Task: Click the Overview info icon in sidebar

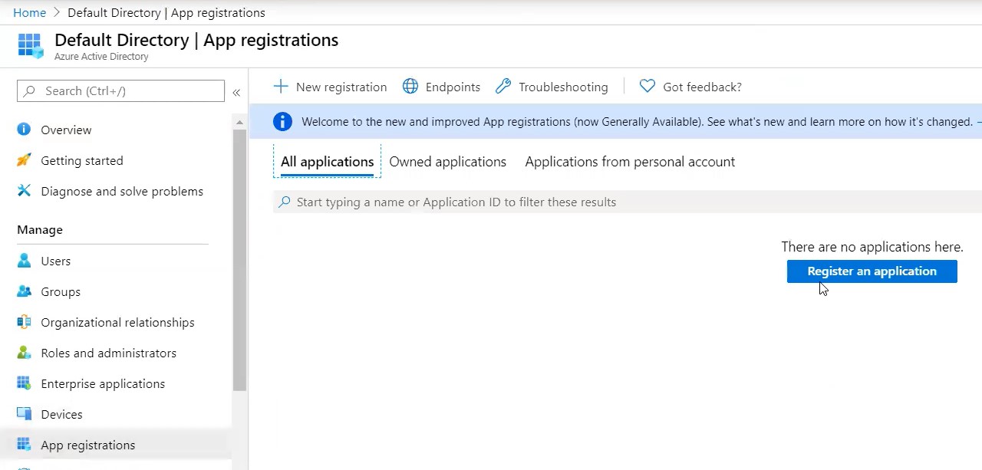Action: click(24, 130)
